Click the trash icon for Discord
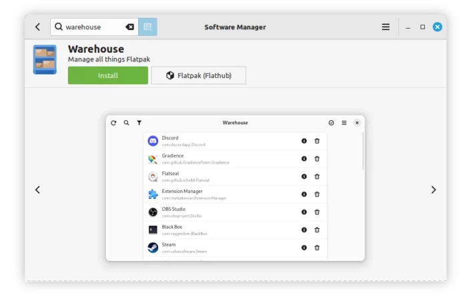 click(x=317, y=141)
